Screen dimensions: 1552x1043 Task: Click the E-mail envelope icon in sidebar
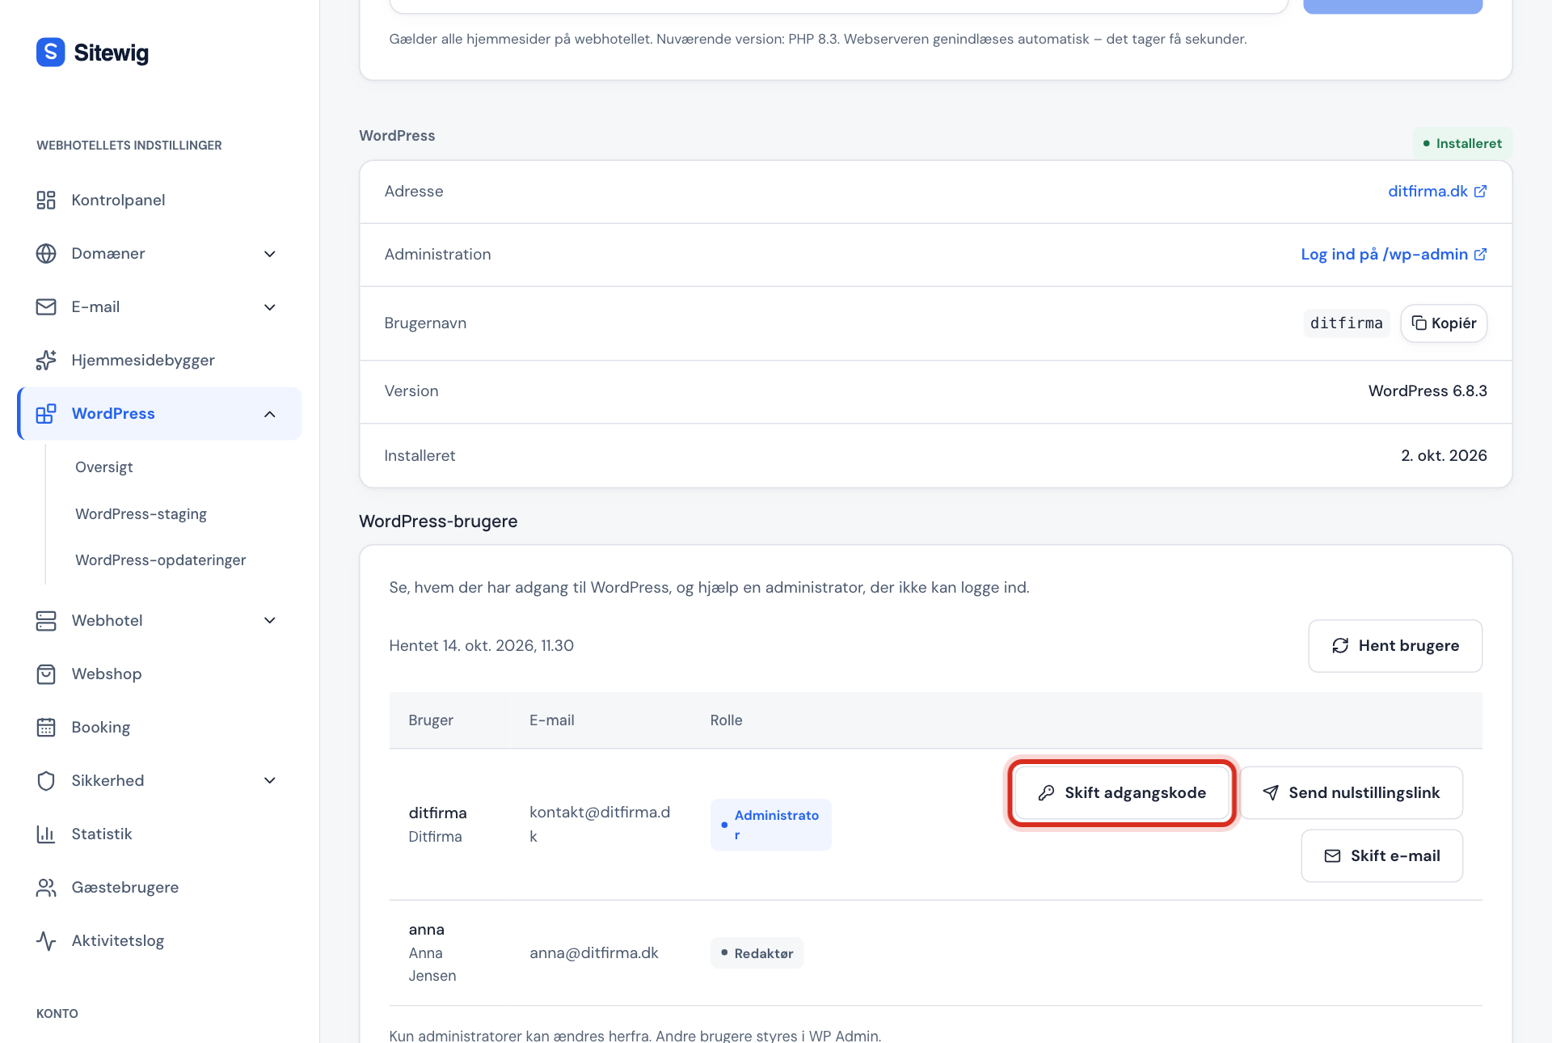point(46,306)
